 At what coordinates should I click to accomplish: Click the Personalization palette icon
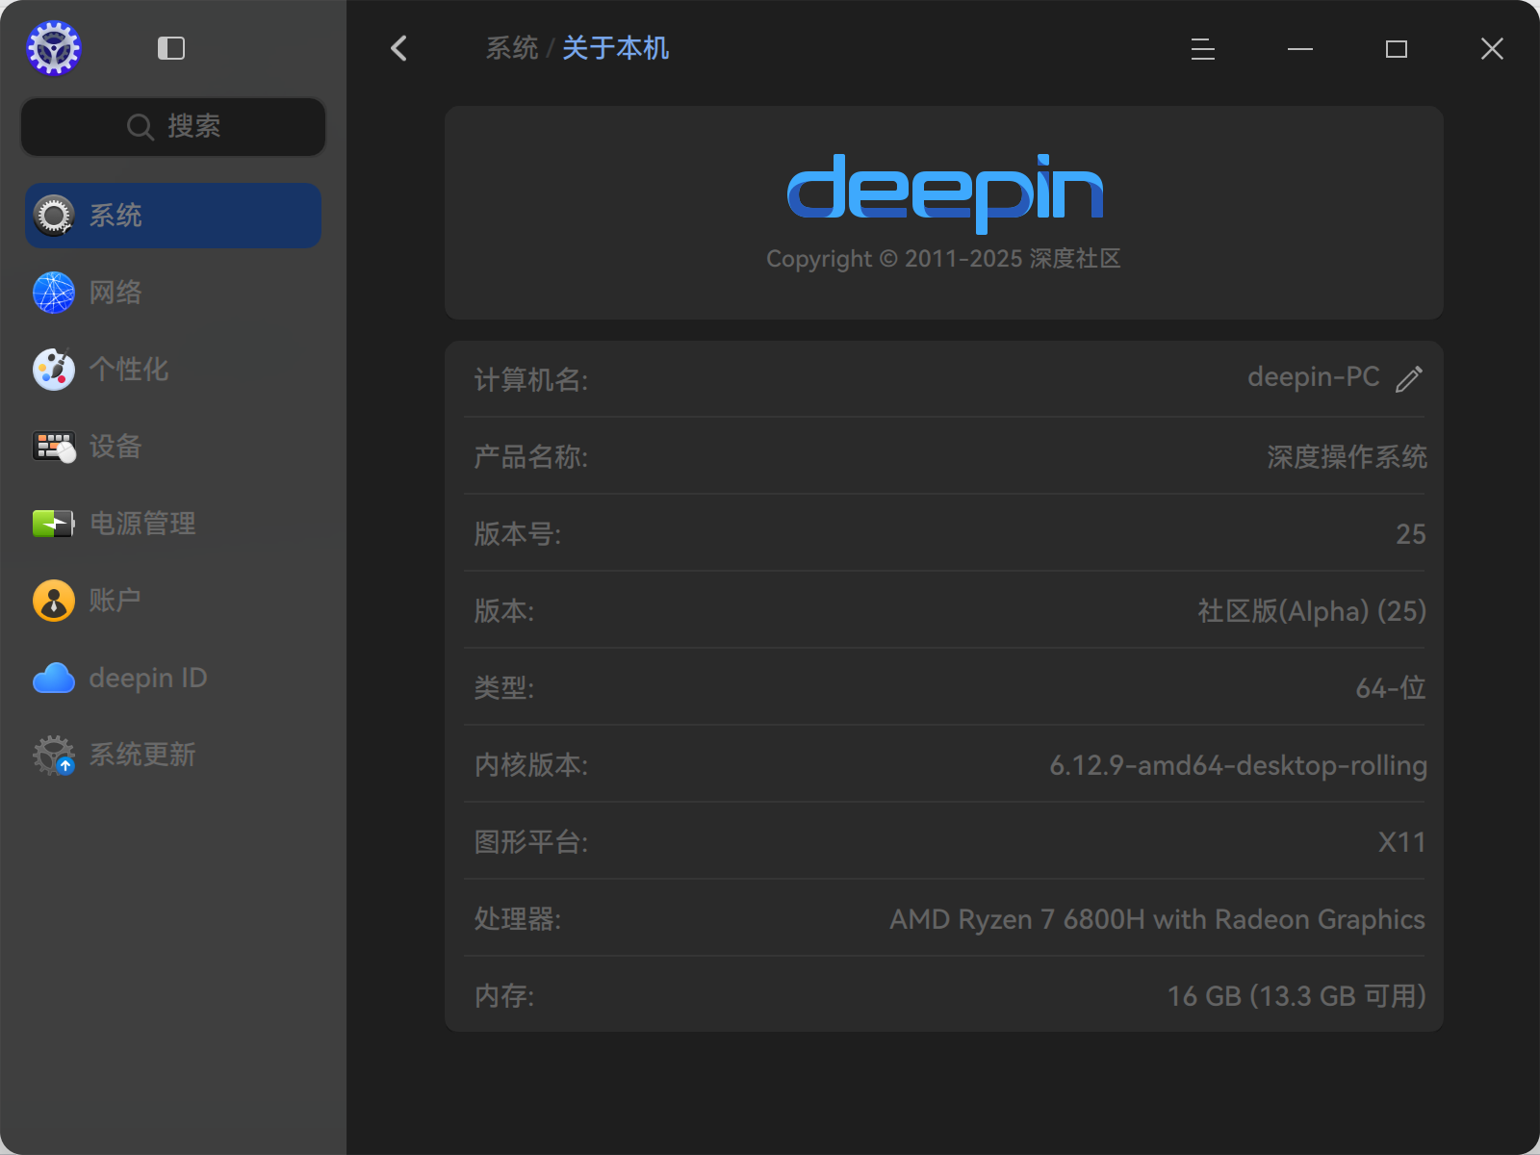[54, 370]
